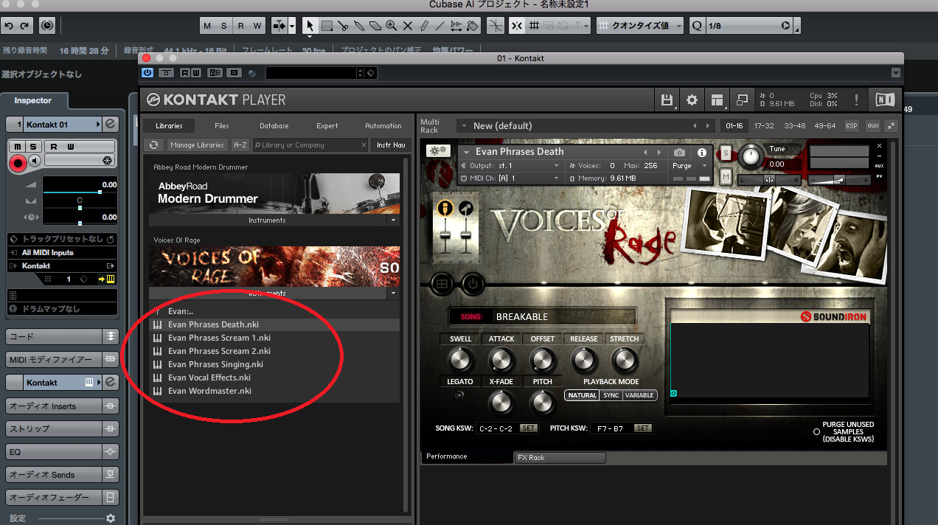Expand Modern Drummer Instruments dropdown

[x=393, y=220]
